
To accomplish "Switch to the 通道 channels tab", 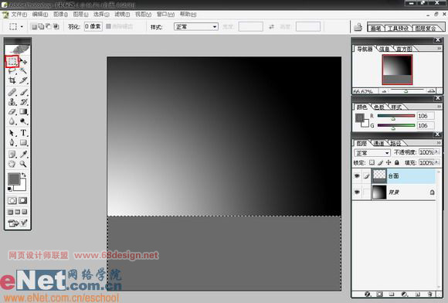I will pyautogui.click(x=378, y=143).
